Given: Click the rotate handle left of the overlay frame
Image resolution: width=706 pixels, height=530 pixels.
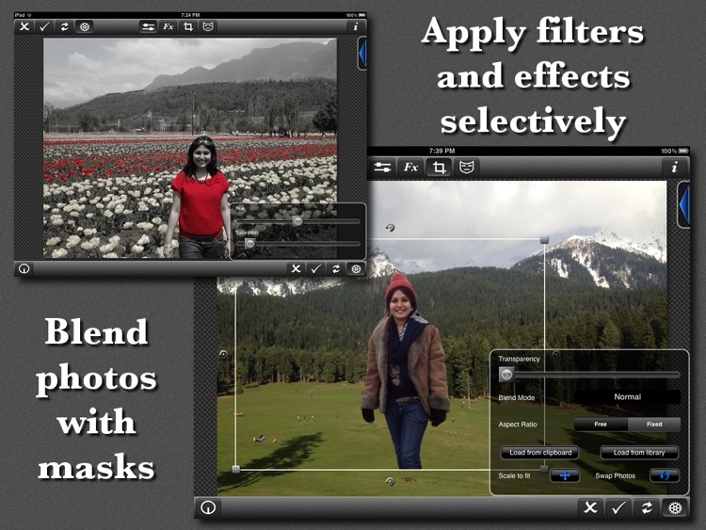Looking at the screenshot, I should 223,354.
